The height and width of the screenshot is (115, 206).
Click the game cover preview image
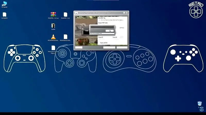[x=86, y=31]
